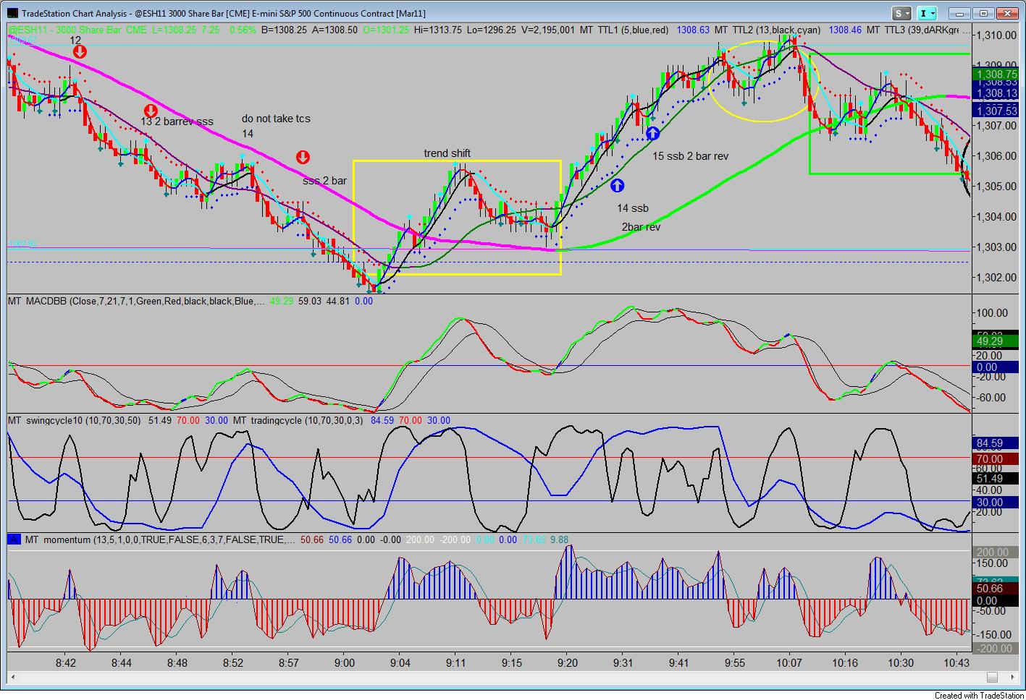Click the -60.00 MACD axis label

coord(991,397)
